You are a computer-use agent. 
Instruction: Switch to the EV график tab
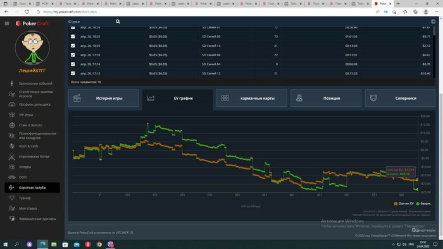[x=177, y=98]
